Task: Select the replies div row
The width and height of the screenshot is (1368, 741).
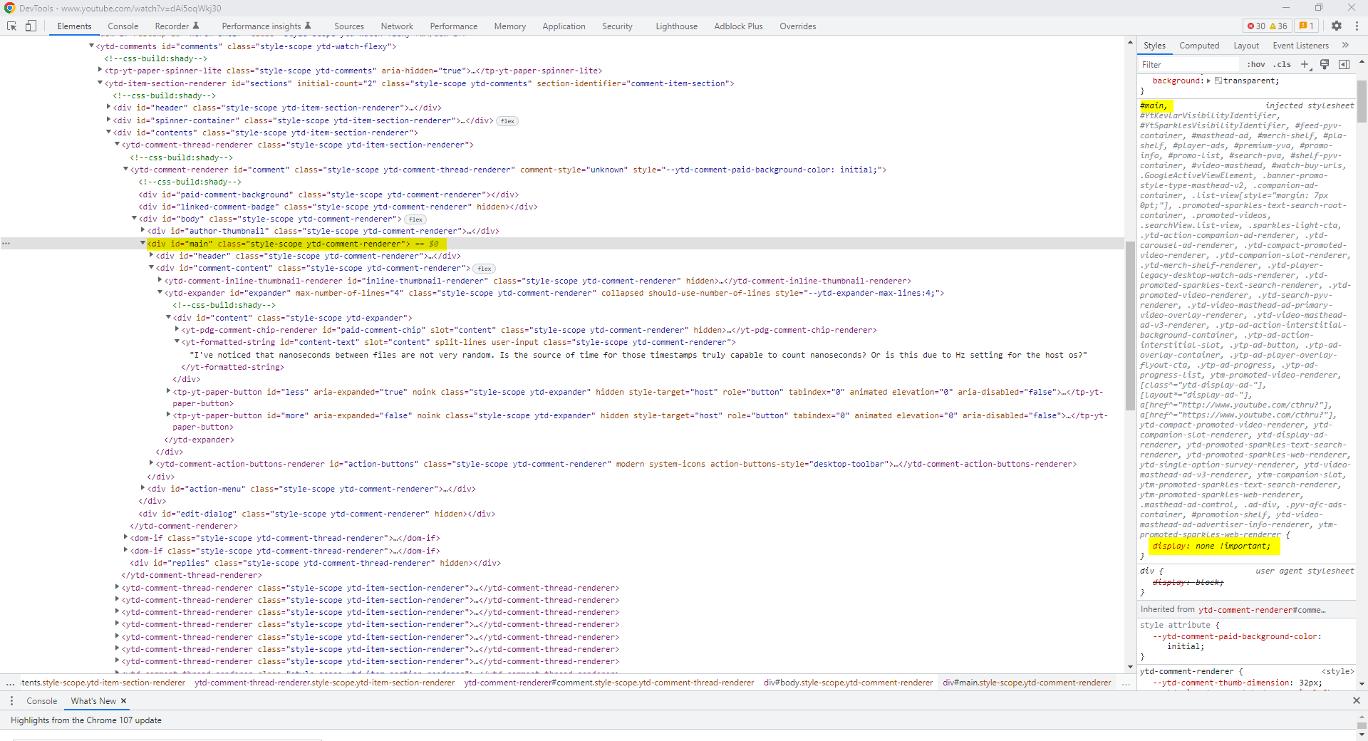Action: click(x=315, y=563)
